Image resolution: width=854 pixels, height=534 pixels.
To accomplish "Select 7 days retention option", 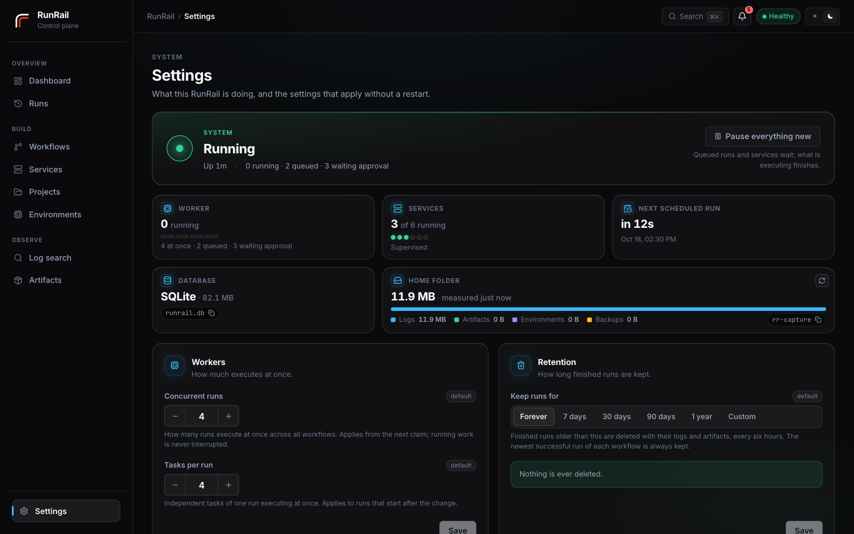I will pyautogui.click(x=575, y=417).
